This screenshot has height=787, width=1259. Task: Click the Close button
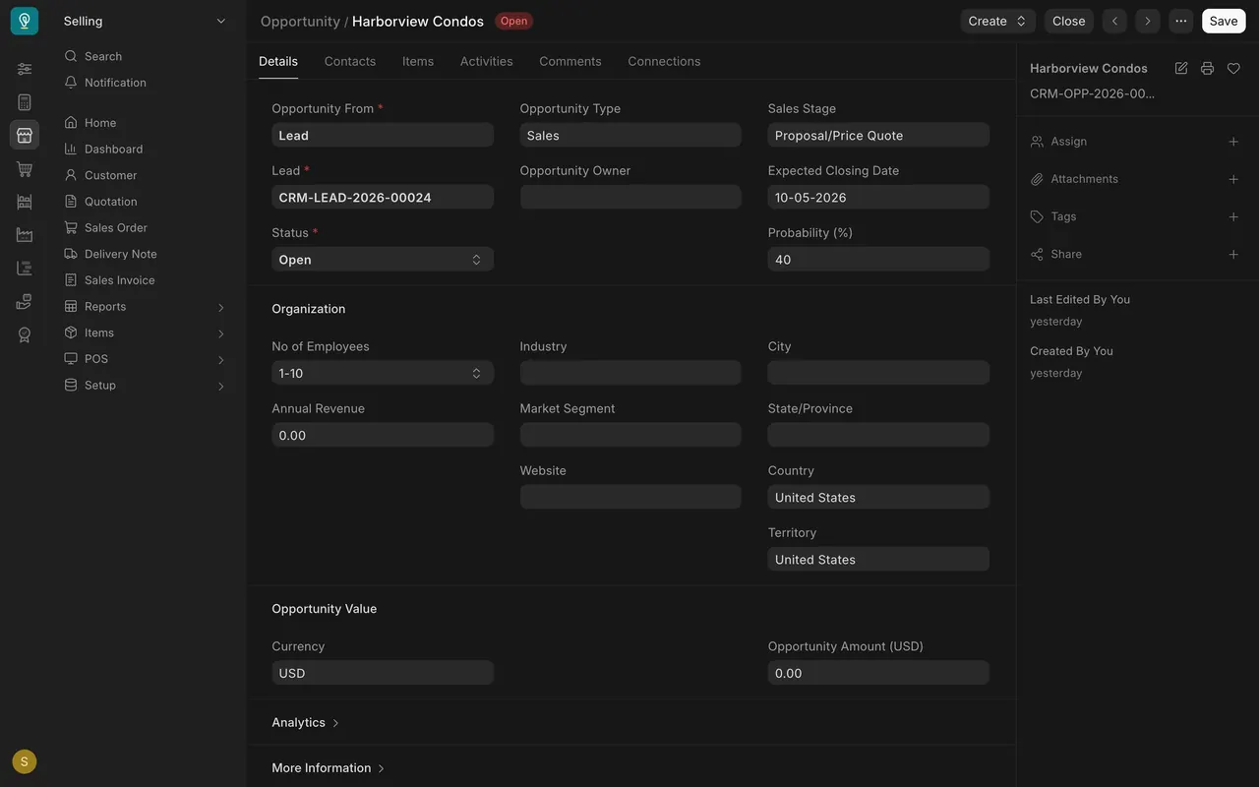[1069, 21]
